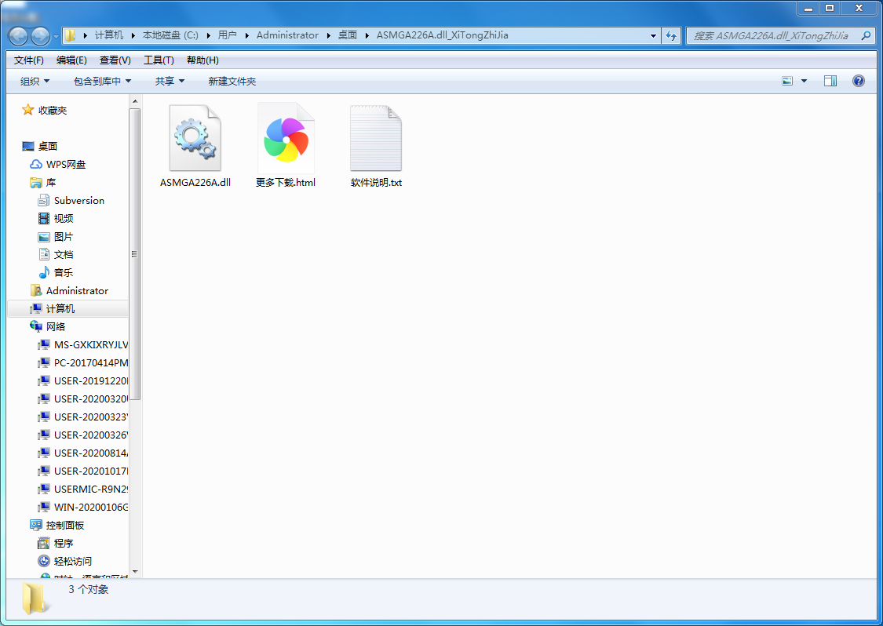Select 计算机 in the navigation tree
The height and width of the screenshot is (626, 883).
click(60, 308)
